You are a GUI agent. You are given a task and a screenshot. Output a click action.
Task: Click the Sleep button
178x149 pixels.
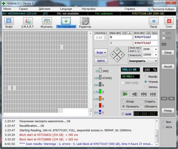(x=168, y=53)
